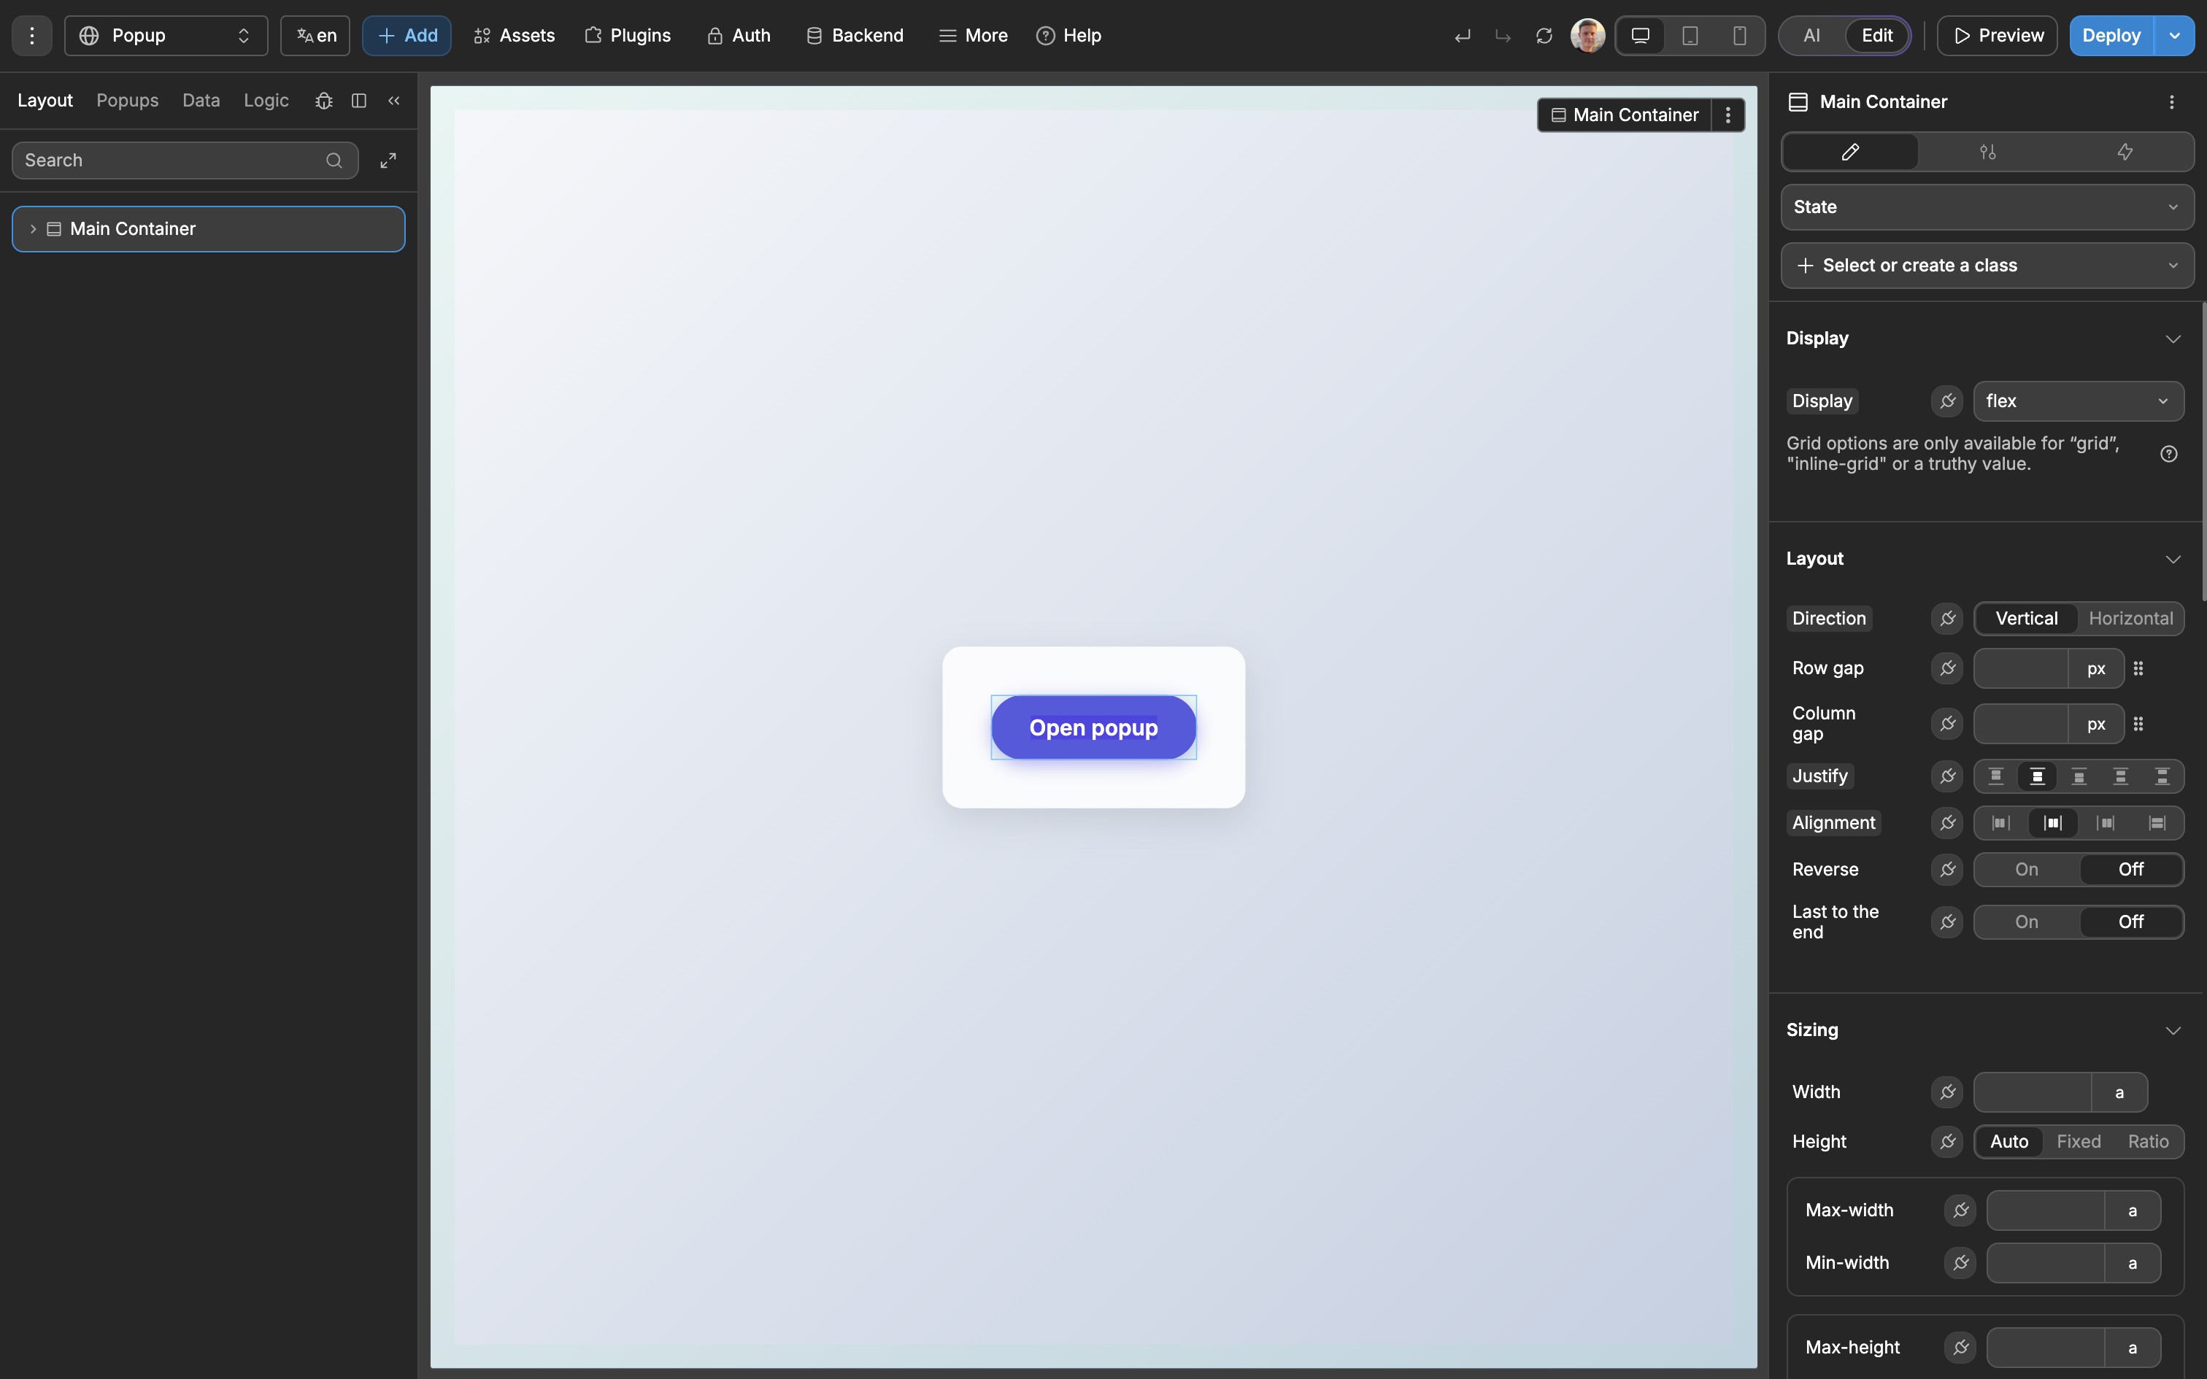Bind the Direction property

pyautogui.click(x=1947, y=619)
